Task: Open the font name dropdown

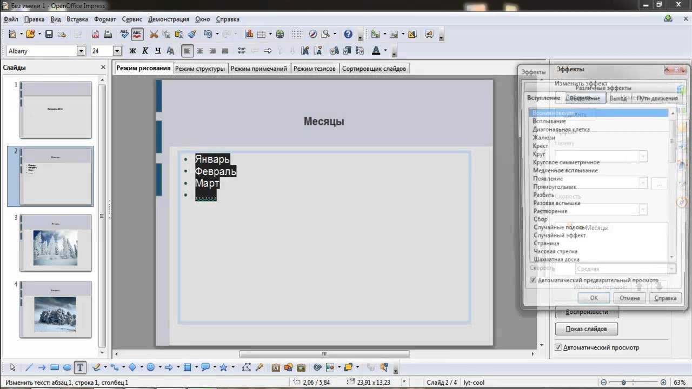Action: [81, 51]
